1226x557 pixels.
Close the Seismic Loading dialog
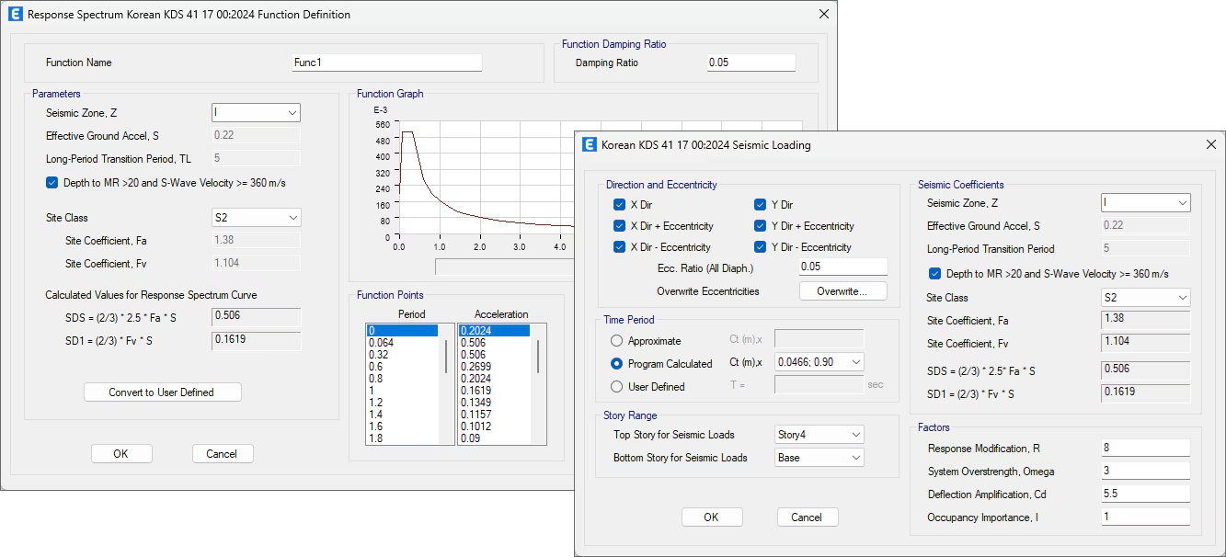[x=1209, y=144]
